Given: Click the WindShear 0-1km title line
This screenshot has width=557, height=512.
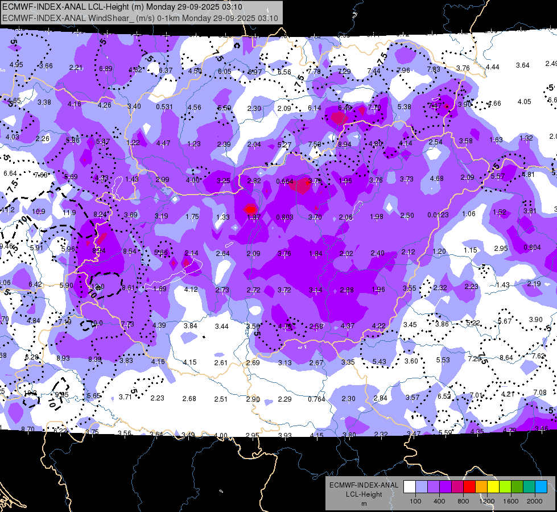Looking at the screenshot, I should click(x=140, y=18).
